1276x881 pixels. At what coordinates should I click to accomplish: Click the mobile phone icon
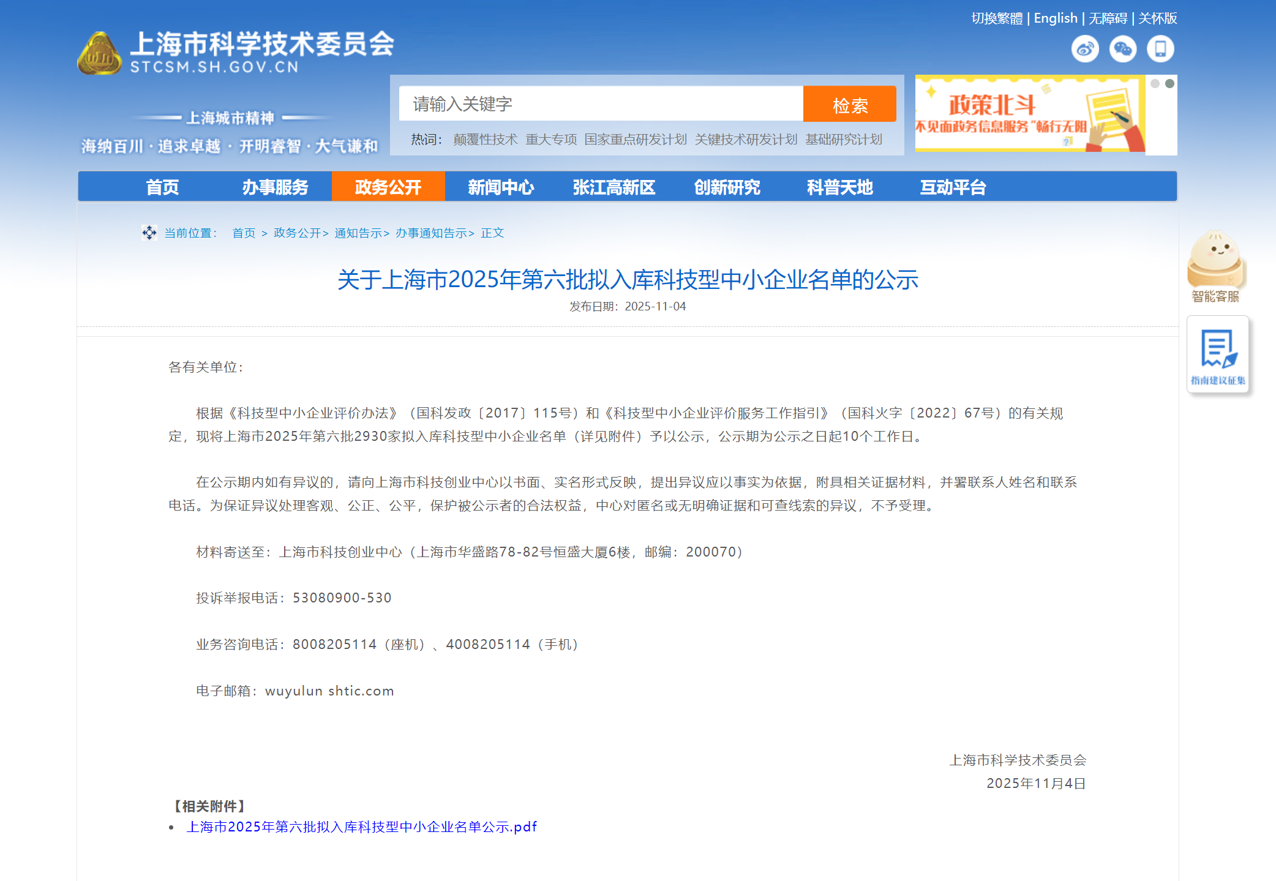click(x=1160, y=49)
